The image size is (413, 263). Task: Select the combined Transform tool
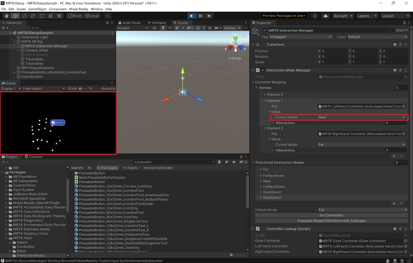pos(51,16)
